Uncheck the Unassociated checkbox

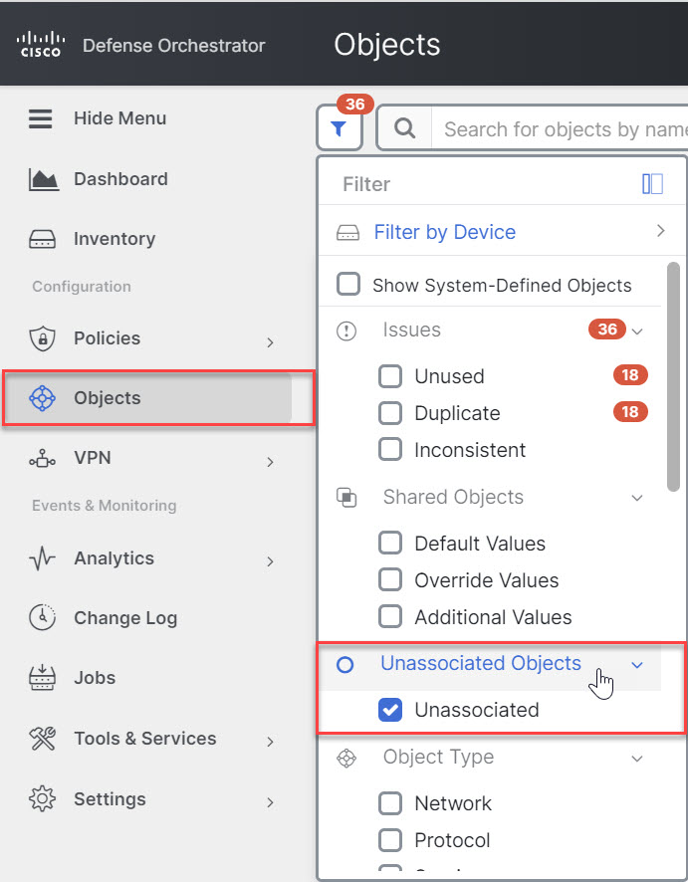click(390, 710)
